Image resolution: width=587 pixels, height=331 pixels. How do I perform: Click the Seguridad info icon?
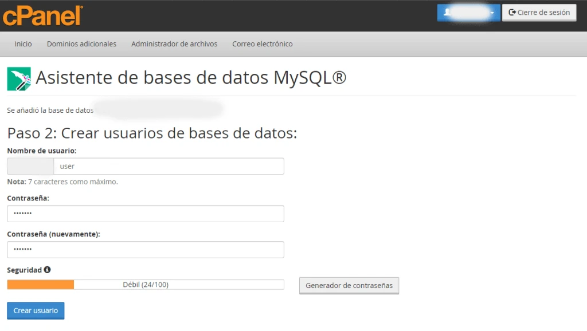coord(47,270)
